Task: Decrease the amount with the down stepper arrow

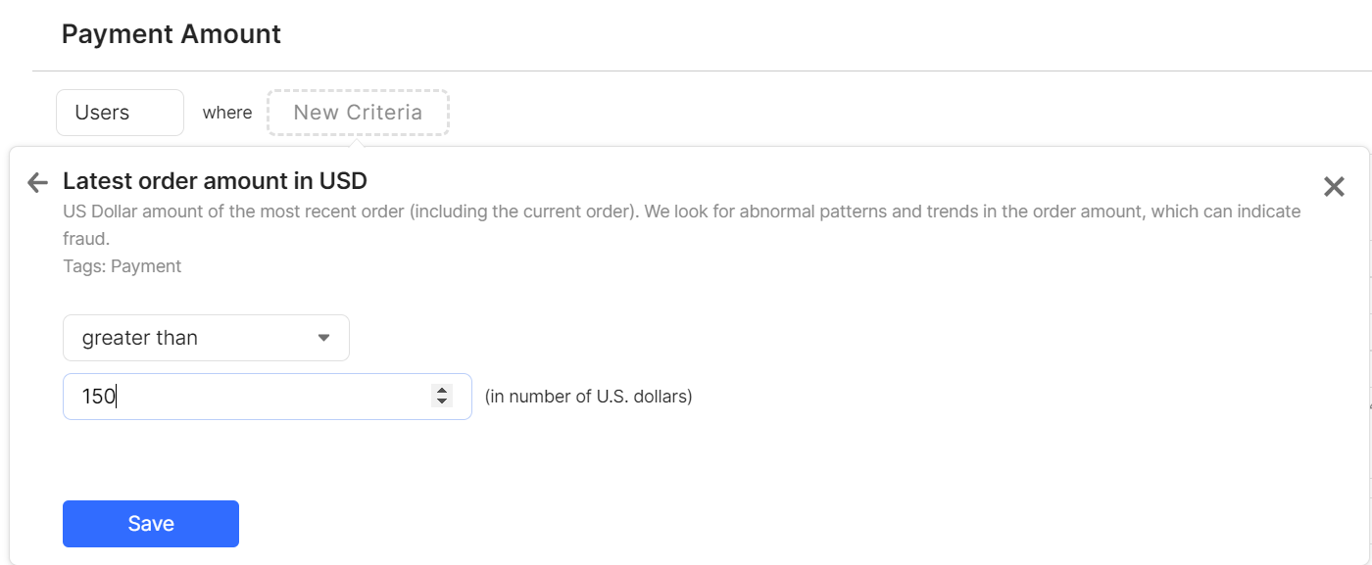Action: click(x=442, y=401)
